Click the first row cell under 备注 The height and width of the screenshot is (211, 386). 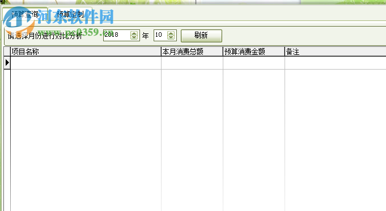pos(336,63)
